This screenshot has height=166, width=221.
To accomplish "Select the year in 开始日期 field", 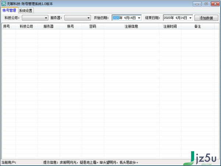I will tap(116, 18).
